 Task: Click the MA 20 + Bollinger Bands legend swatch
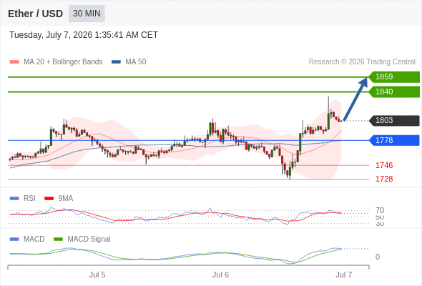click(14, 62)
